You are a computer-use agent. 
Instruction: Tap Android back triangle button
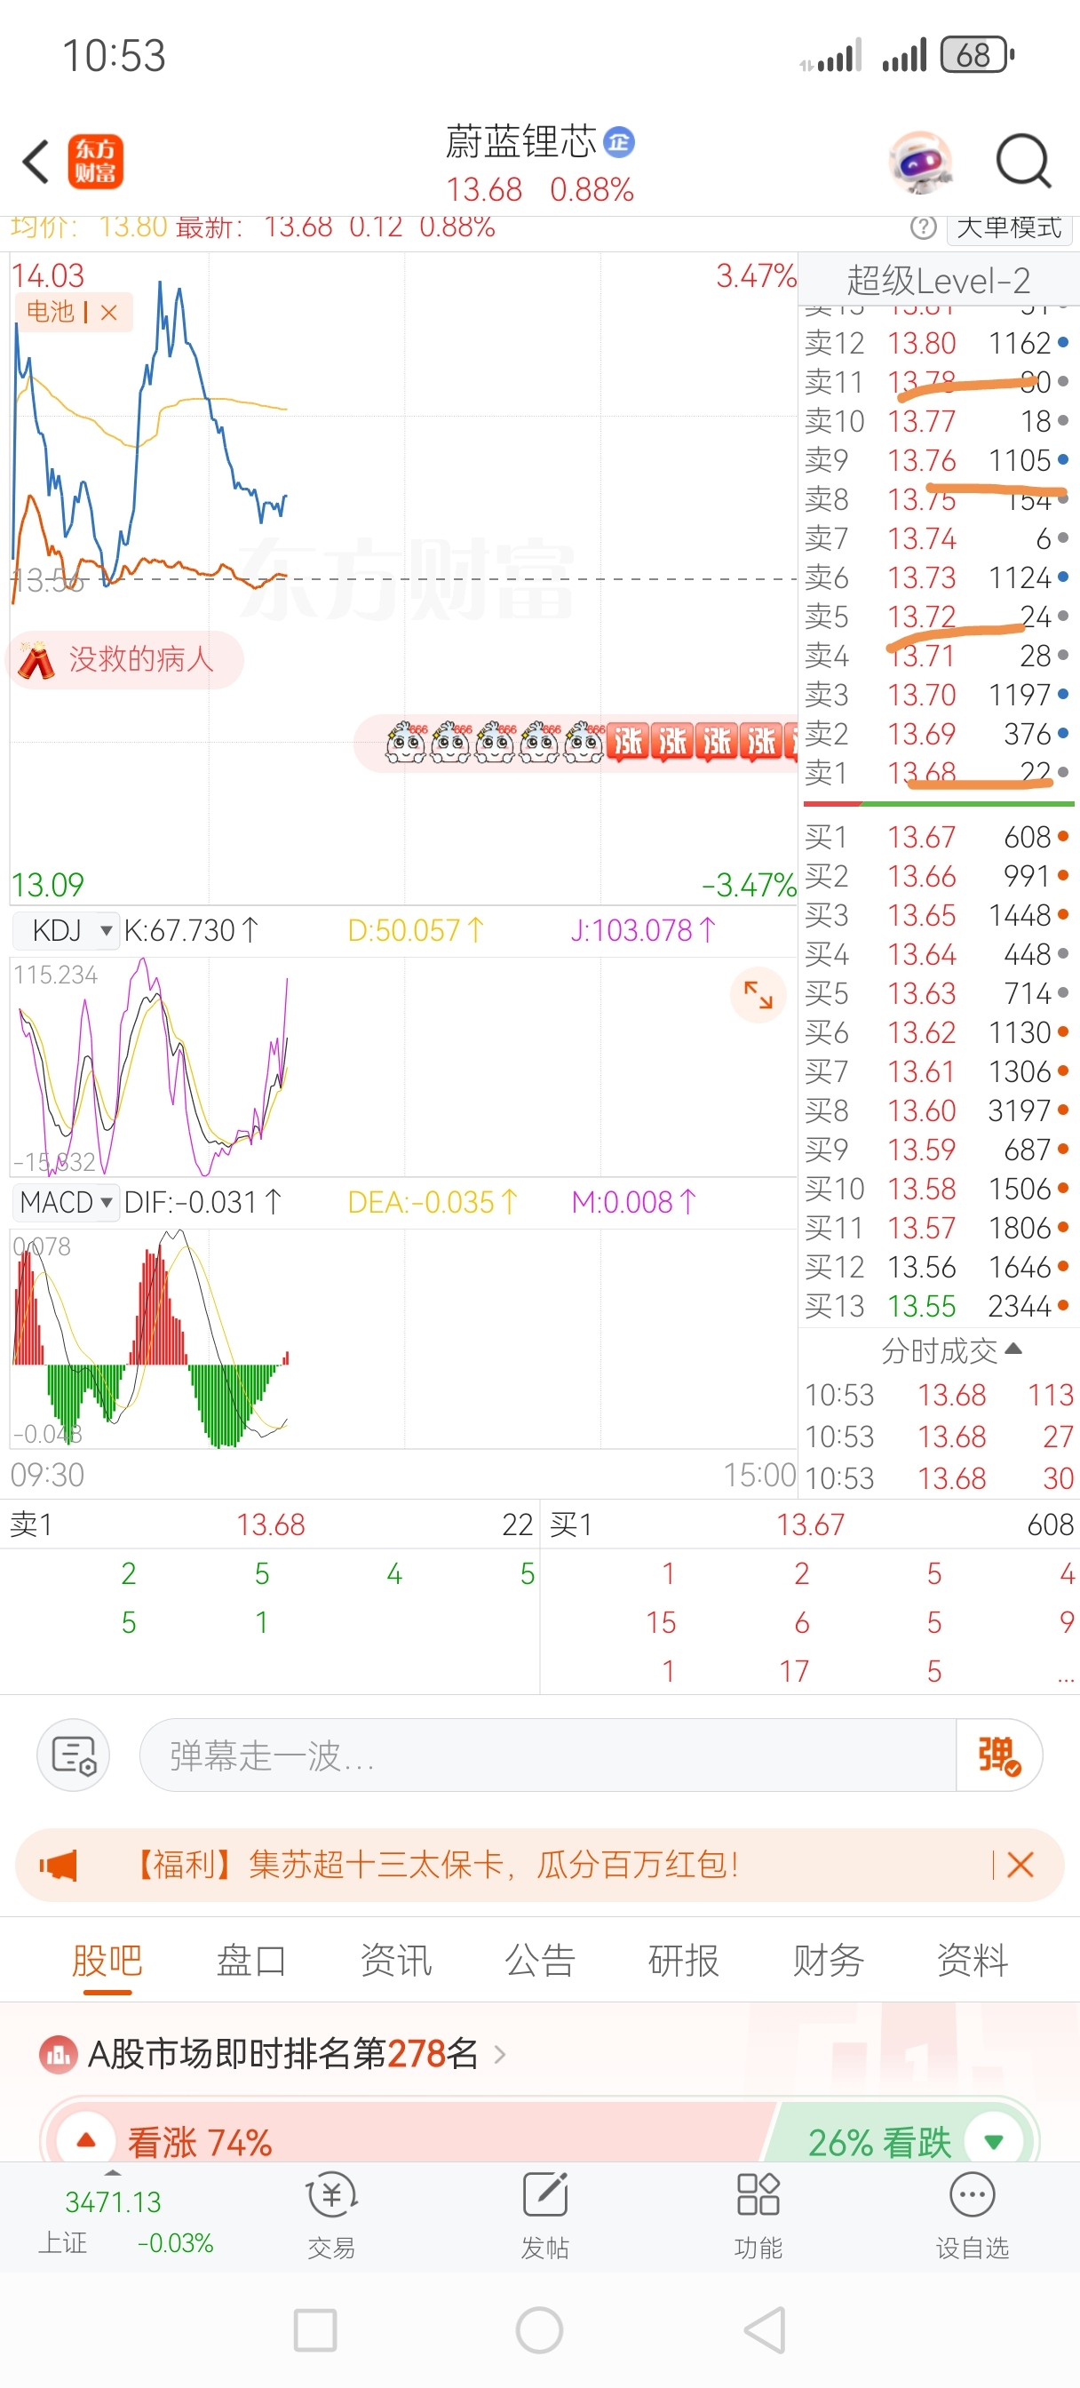tap(766, 2329)
